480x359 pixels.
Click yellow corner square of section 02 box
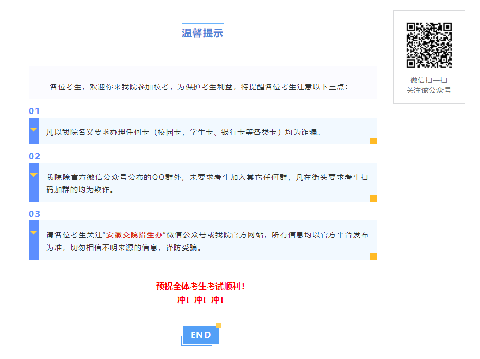(x=373, y=198)
